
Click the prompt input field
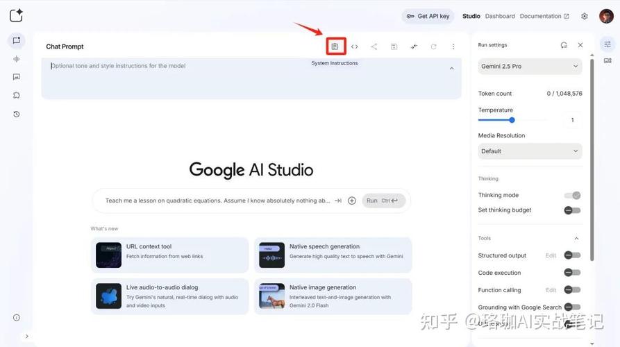coord(217,201)
